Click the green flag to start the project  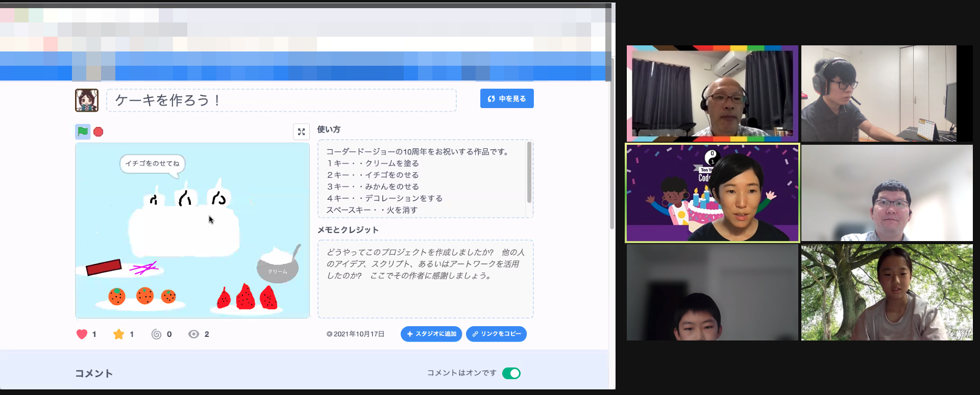(x=83, y=131)
